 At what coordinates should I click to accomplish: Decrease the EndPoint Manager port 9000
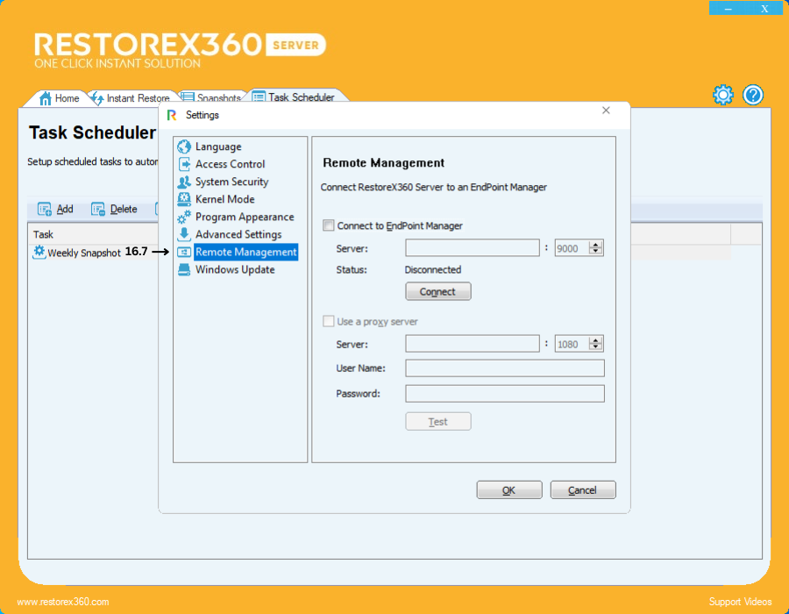(596, 251)
